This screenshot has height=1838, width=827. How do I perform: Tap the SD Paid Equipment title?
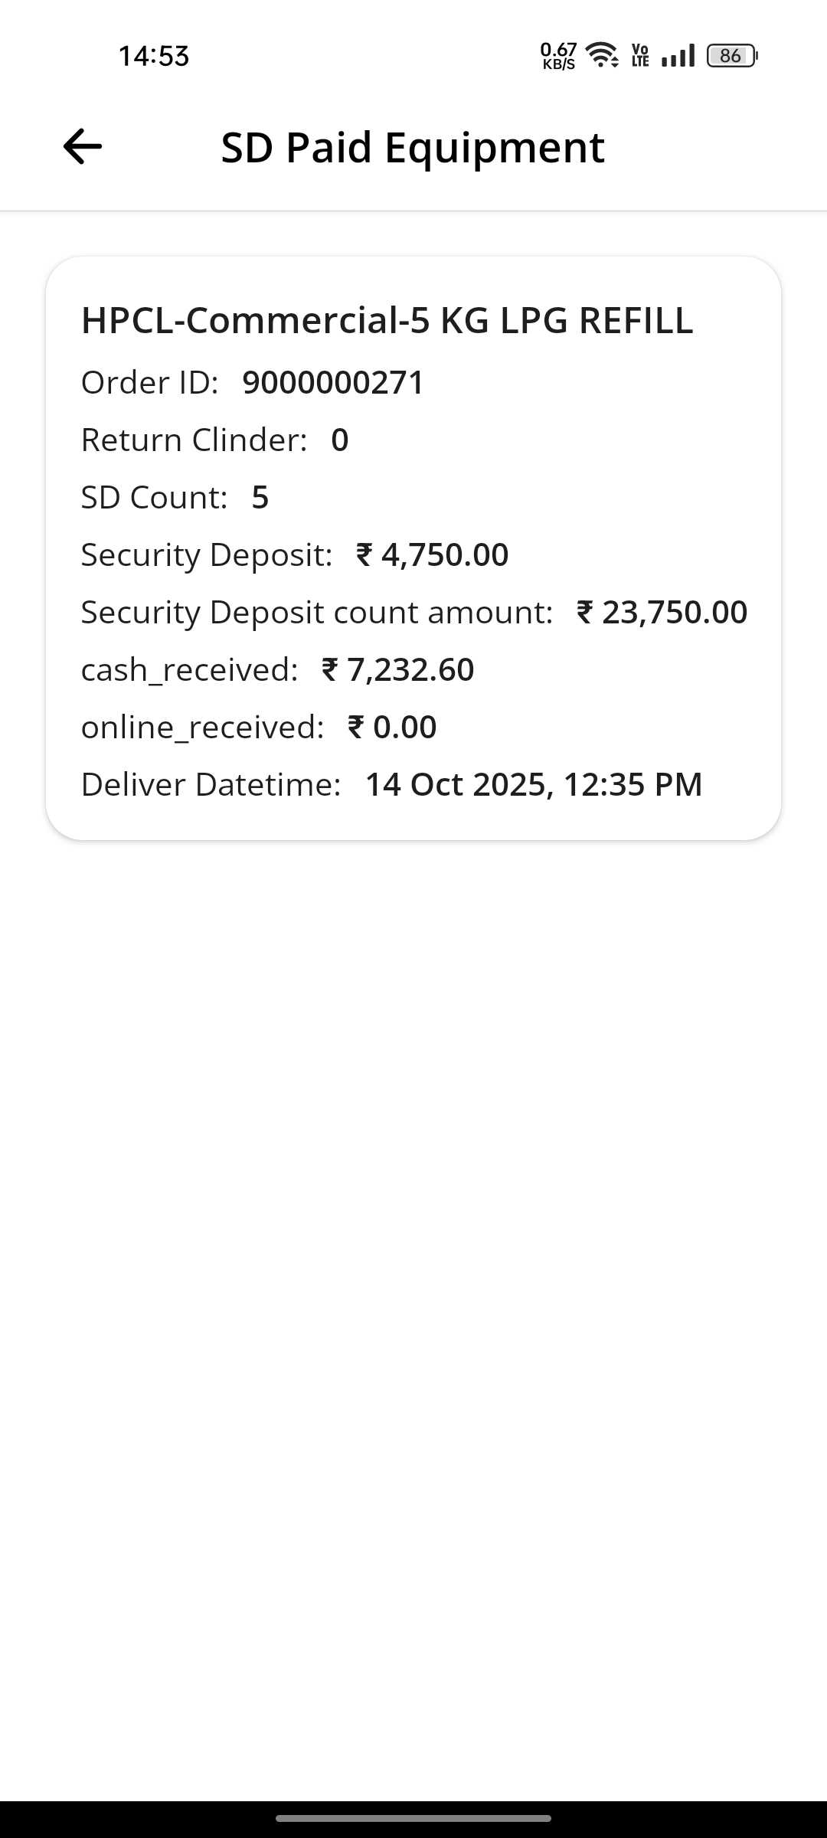413,147
